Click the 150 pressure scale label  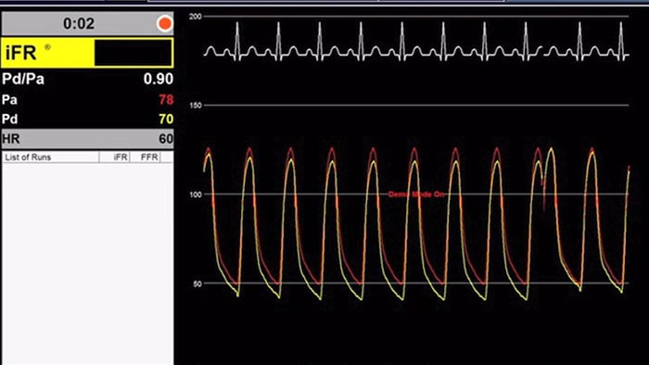coord(195,106)
